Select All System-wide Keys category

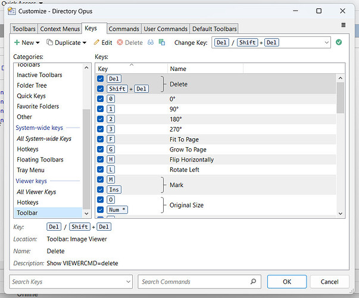tap(48, 139)
